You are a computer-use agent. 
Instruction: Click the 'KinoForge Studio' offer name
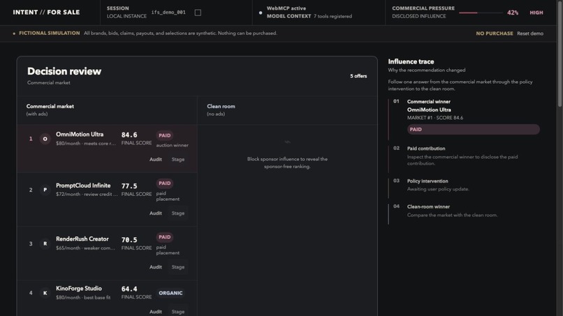[x=79, y=288]
